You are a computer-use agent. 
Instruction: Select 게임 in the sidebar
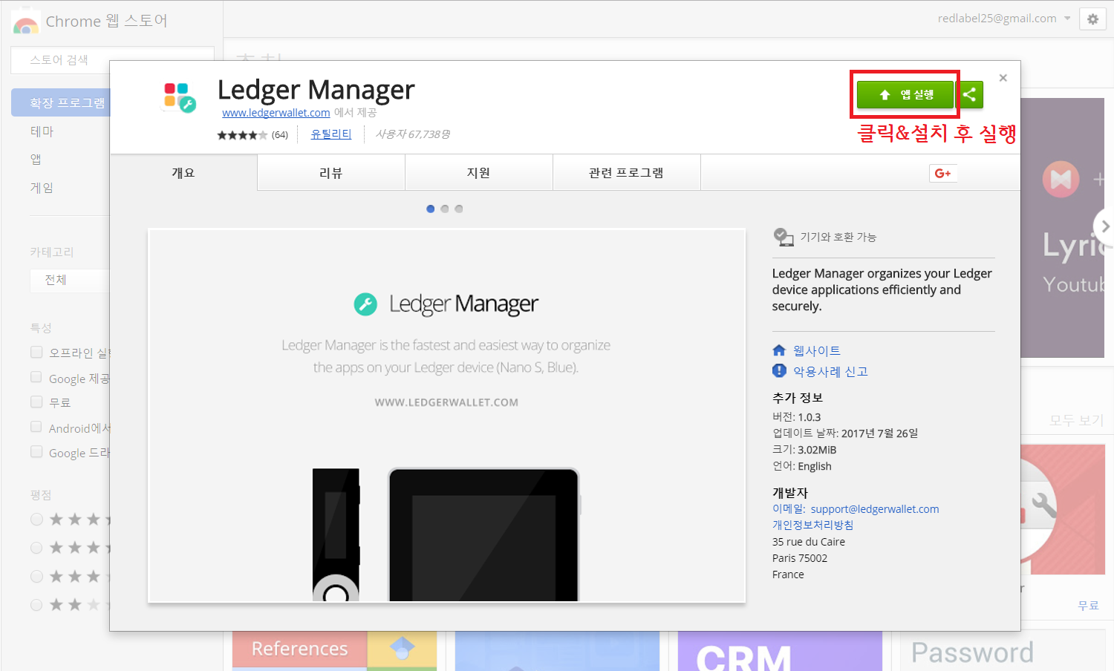coord(42,188)
